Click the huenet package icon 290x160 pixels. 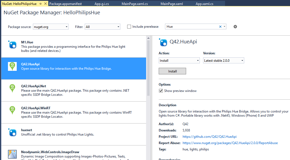click(x=12, y=132)
